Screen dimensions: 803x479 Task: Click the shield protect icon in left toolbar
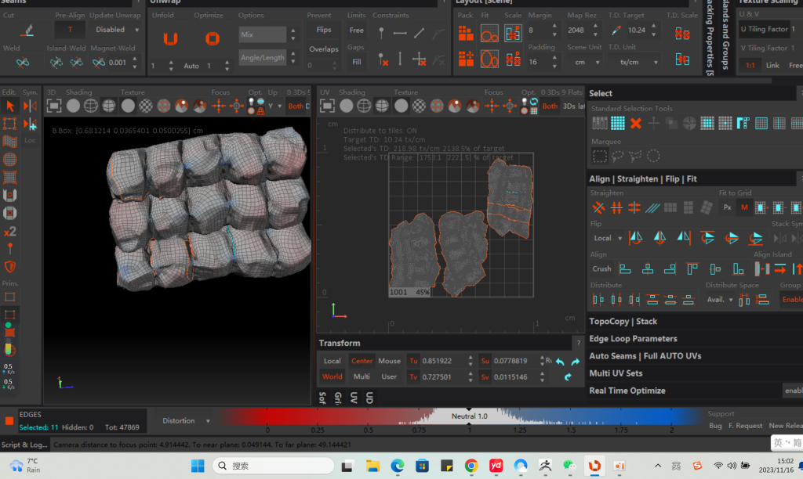[9, 267]
